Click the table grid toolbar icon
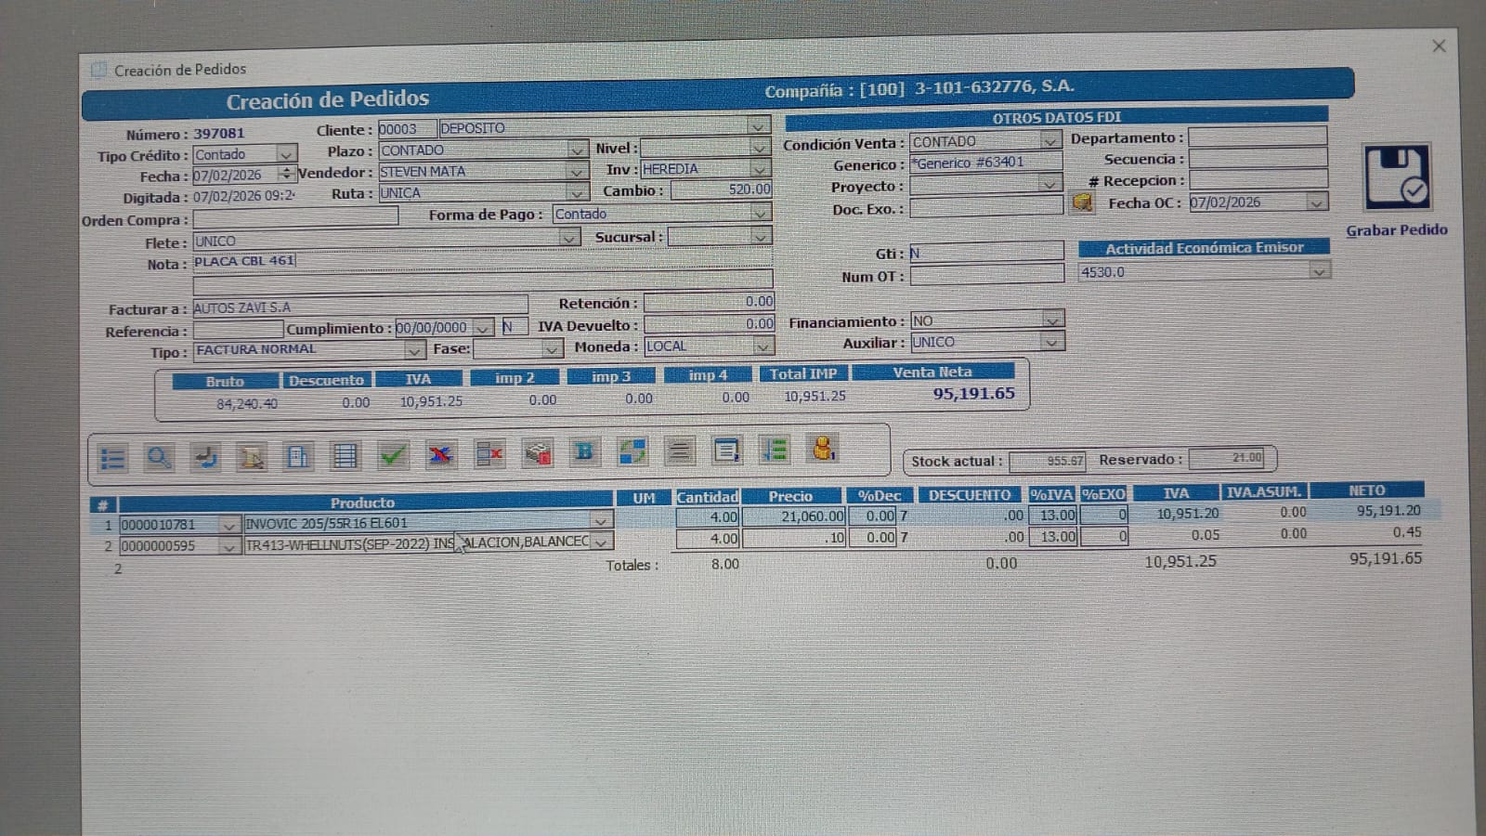 coord(345,456)
